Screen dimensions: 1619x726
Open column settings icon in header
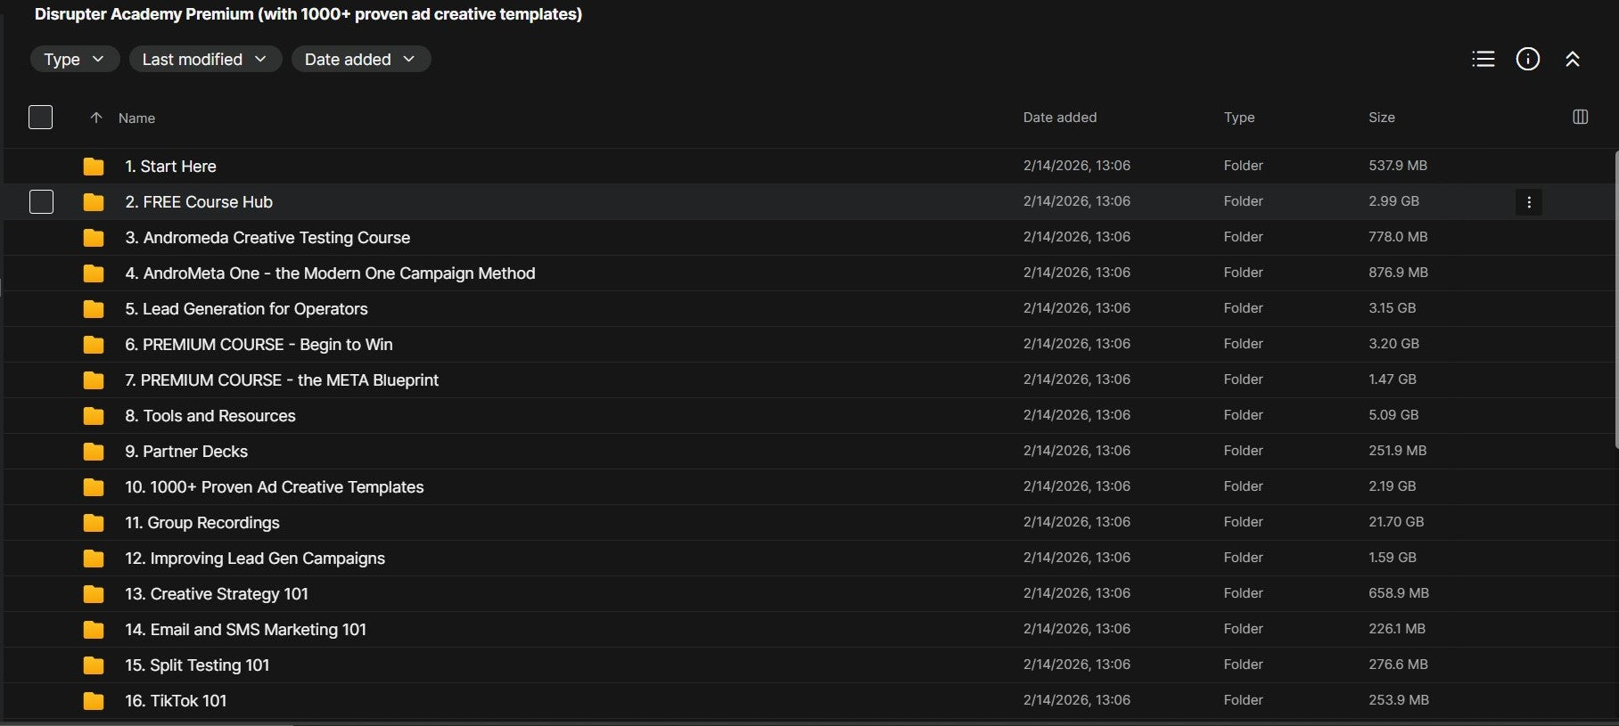1580,117
